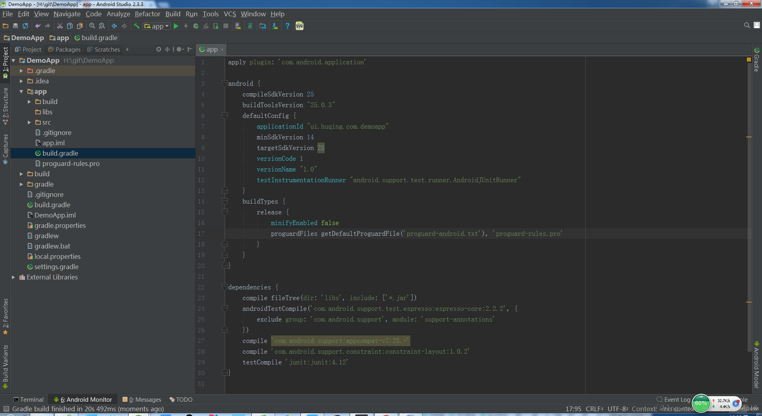Switch to the Scratches view tab
This screenshot has height=416, width=762.
(x=103, y=49)
